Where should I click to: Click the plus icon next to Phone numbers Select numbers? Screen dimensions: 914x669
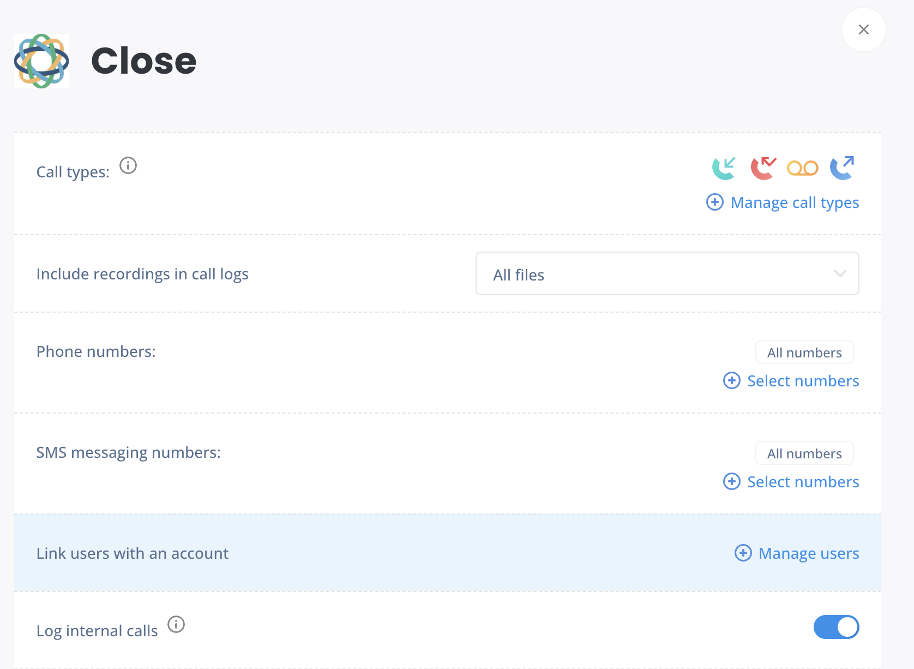click(732, 380)
